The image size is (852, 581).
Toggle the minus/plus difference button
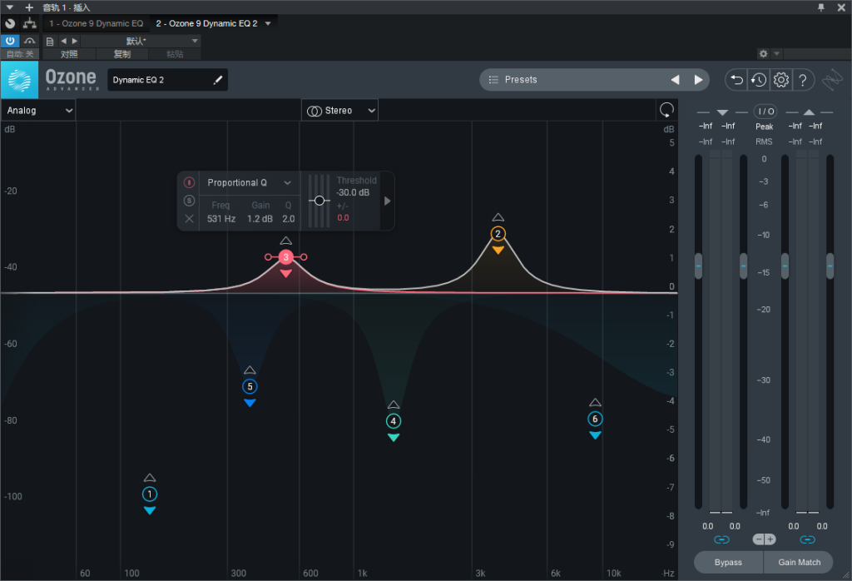[764, 539]
